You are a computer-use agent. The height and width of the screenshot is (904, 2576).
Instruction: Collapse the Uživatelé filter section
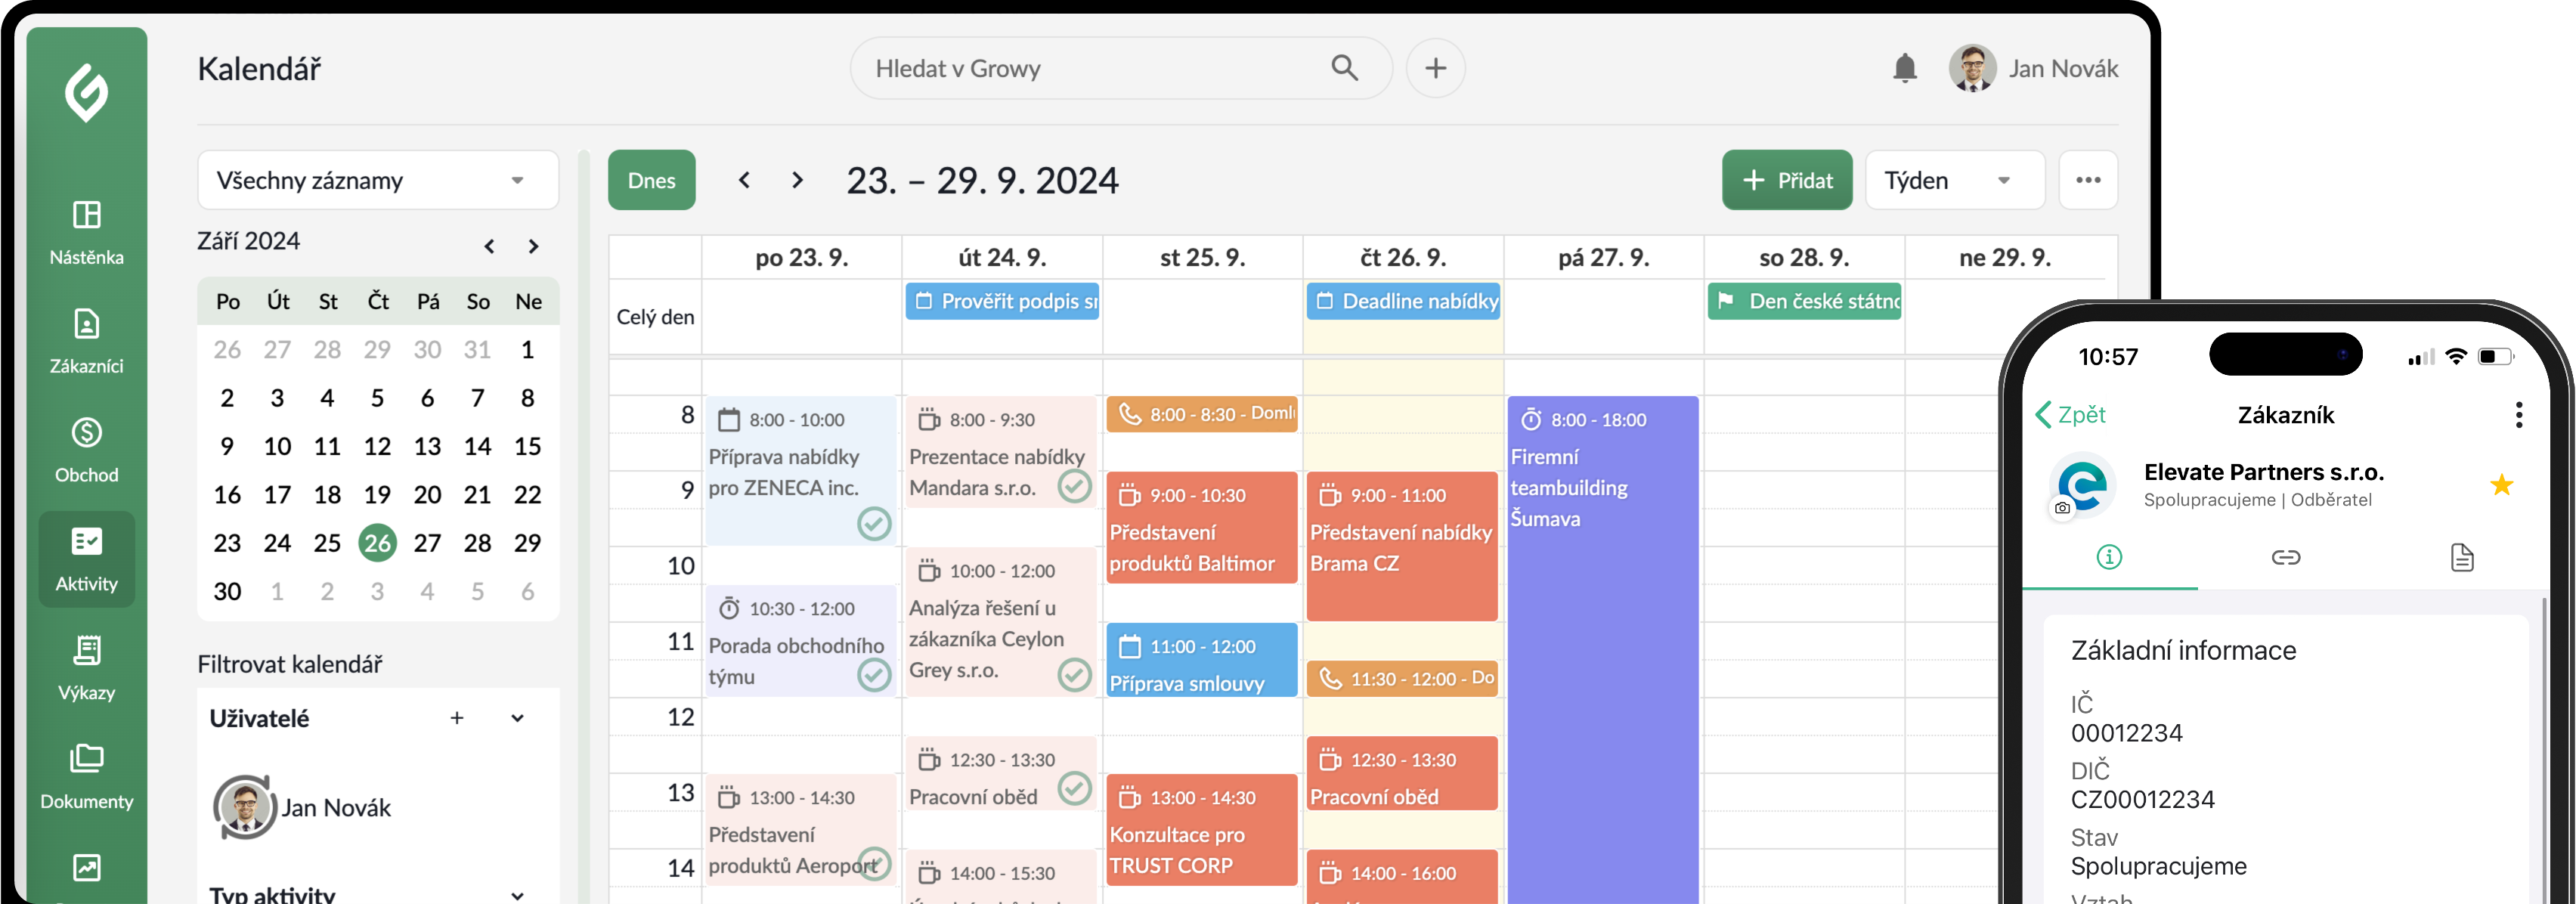click(517, 718)
